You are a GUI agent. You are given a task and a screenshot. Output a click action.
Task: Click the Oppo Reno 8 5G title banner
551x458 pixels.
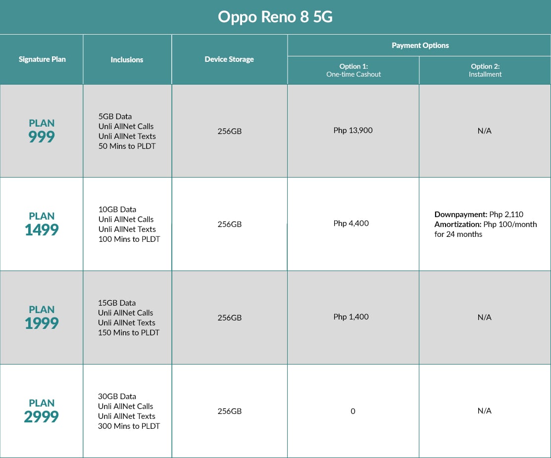pos(275,17)
